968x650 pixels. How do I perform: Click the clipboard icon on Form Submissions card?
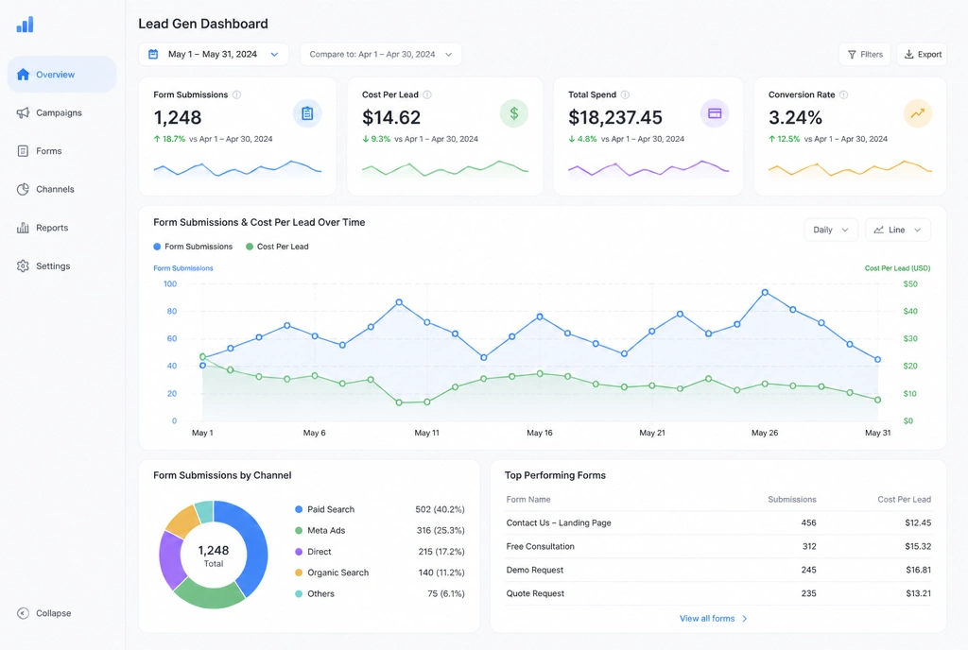pos(307,113)
